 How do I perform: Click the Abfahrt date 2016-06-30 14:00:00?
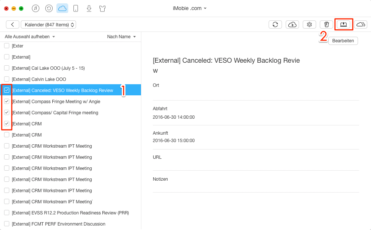pyautogui.click(x=174, y=117)
